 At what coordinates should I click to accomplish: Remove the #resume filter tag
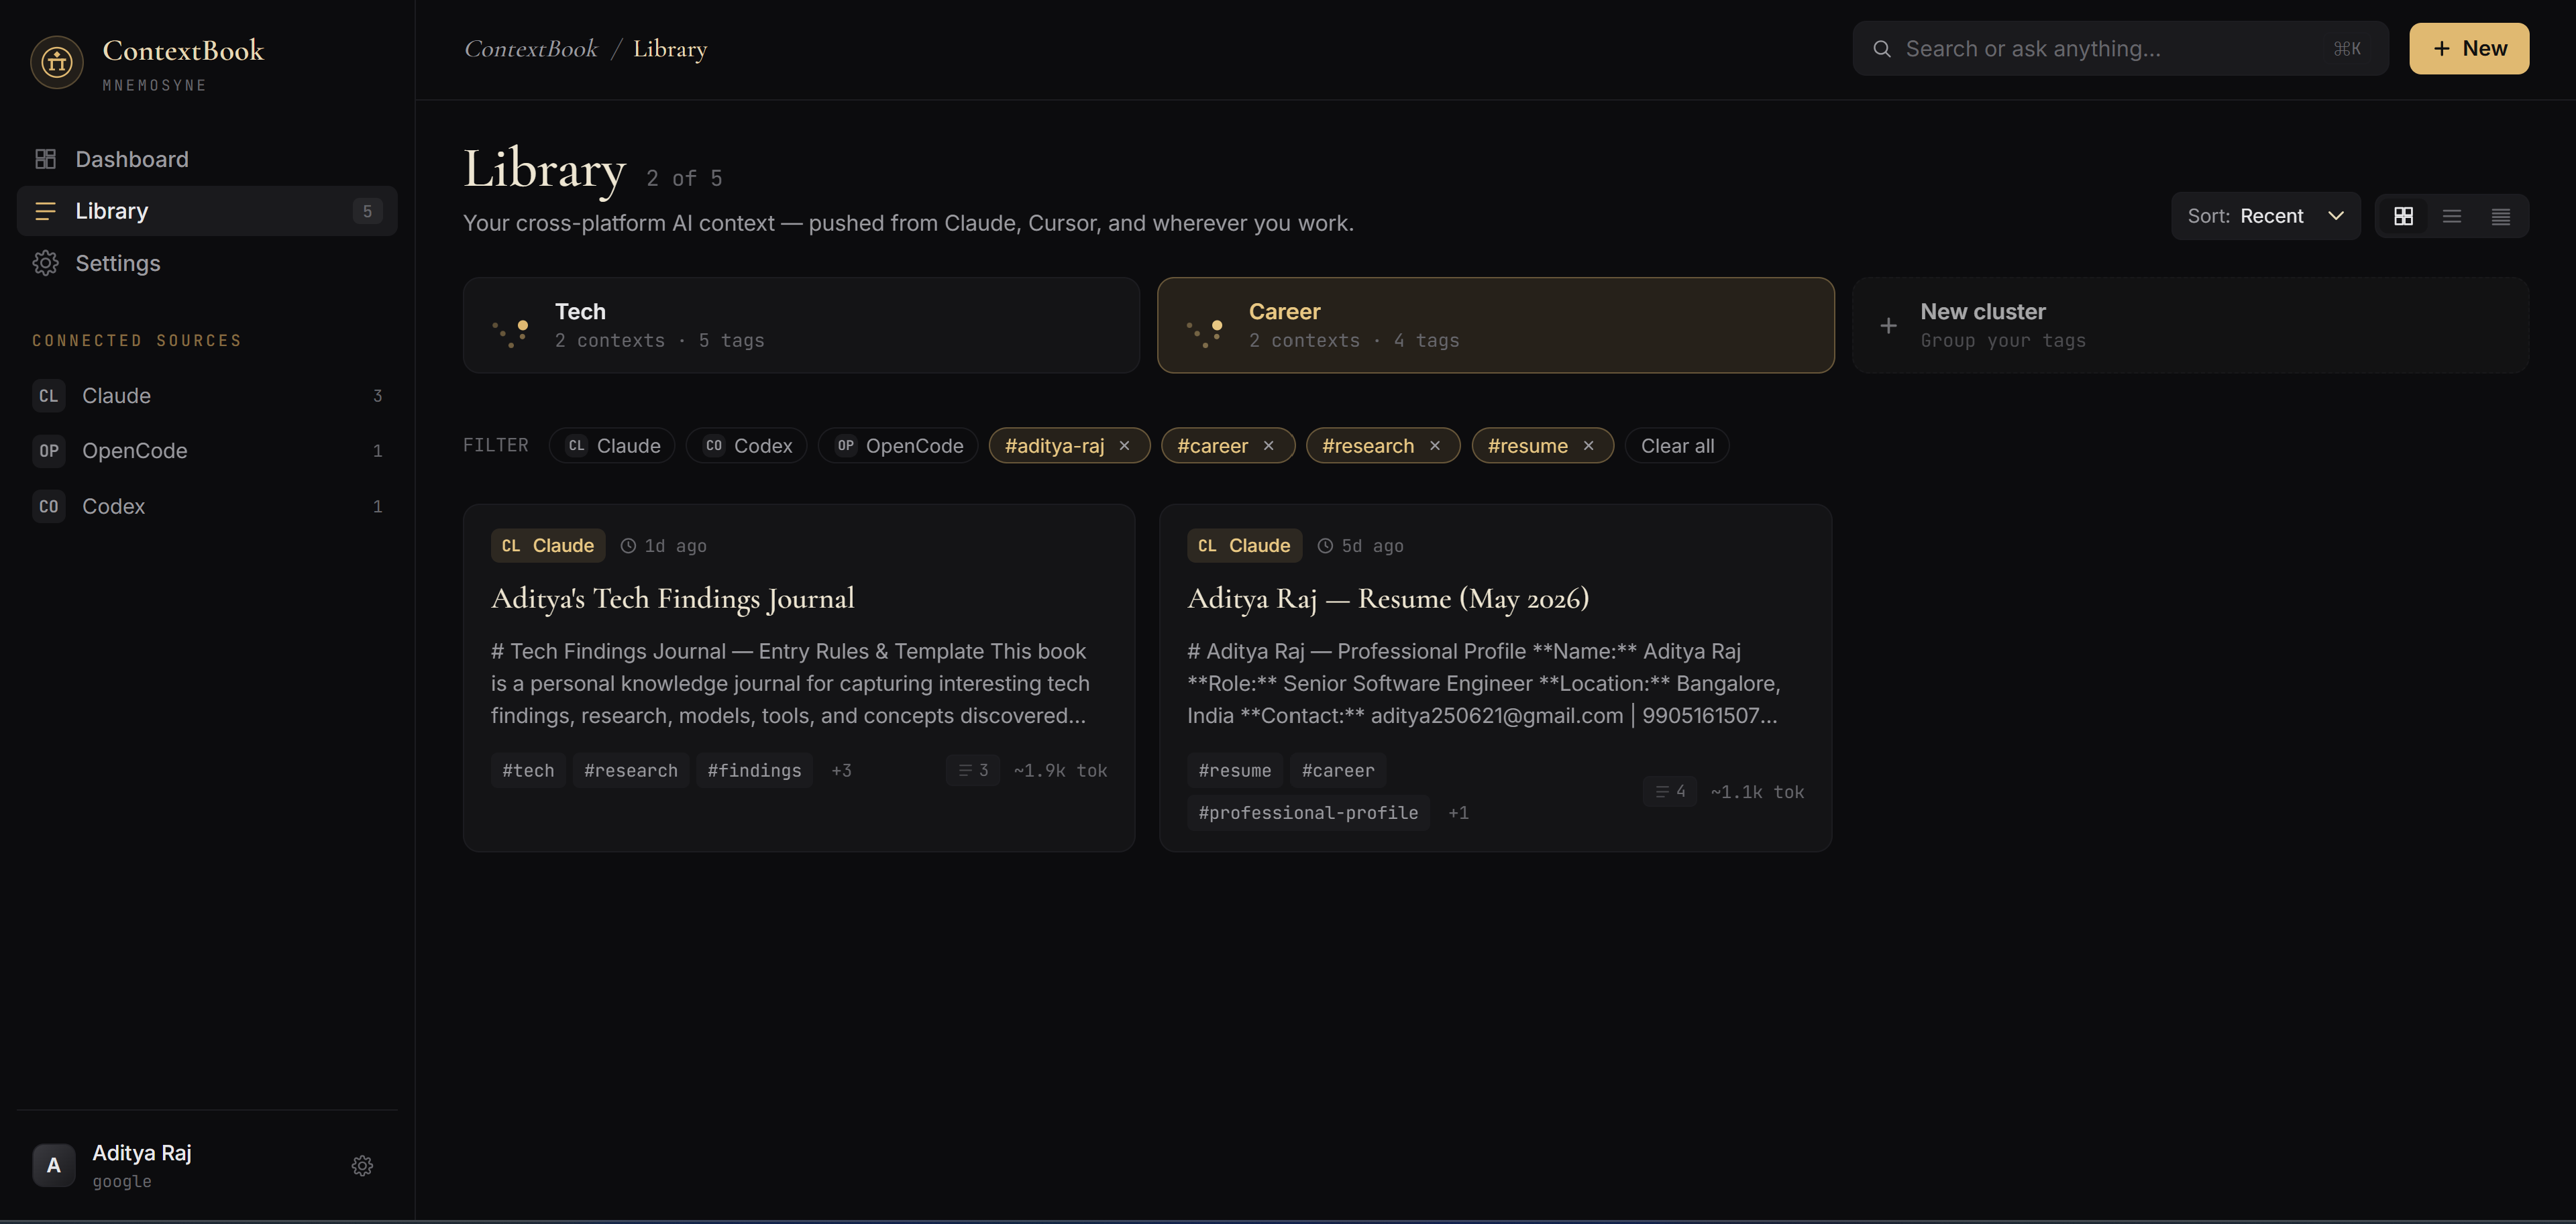(1589, 446)
